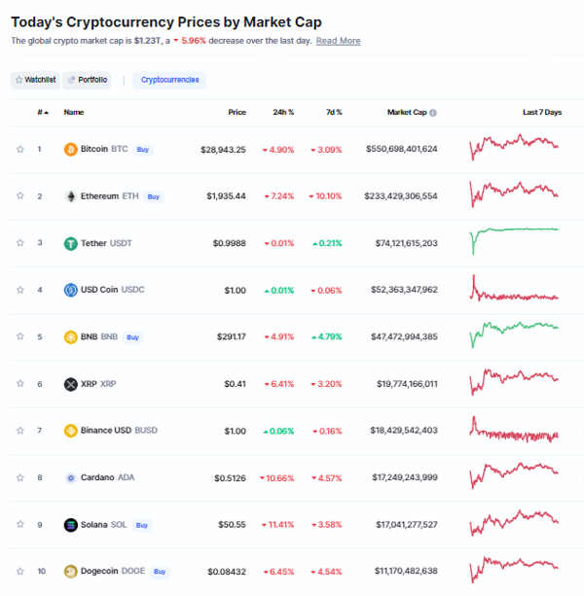Toggle the watchlist star for BNB
Image resolution: width=584 pixels, height=596 pixels.
[20, 336]
